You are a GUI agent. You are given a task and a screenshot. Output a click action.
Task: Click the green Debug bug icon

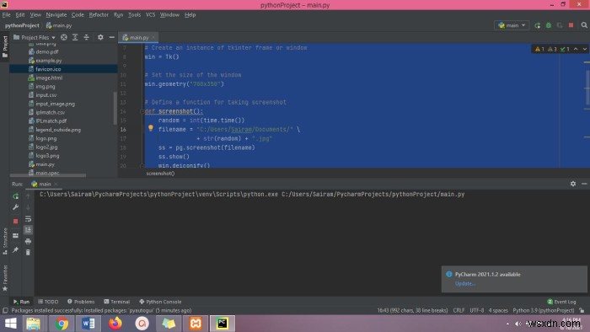(549, 25)
